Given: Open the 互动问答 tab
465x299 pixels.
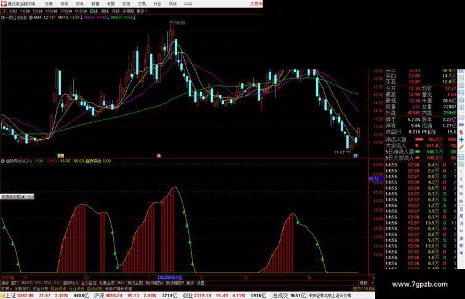Looking at the screenshot, I should pyautogui.click(x=95, y=289).
